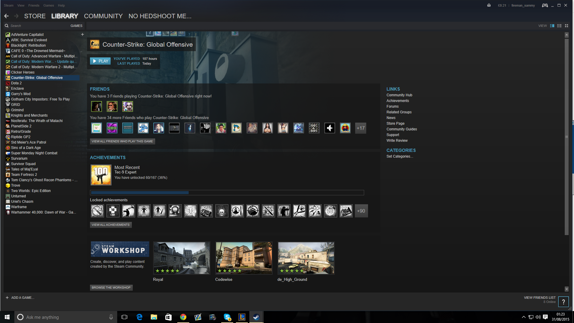
Task: Open the Tec-9 Expert achievement icon
Action: click(101, 175)
